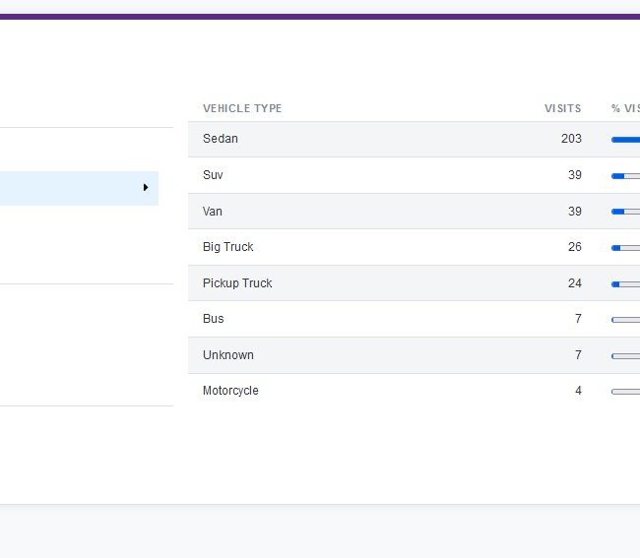Select the Van row label
Screen dimensions: 640x558
coord(213,212)
